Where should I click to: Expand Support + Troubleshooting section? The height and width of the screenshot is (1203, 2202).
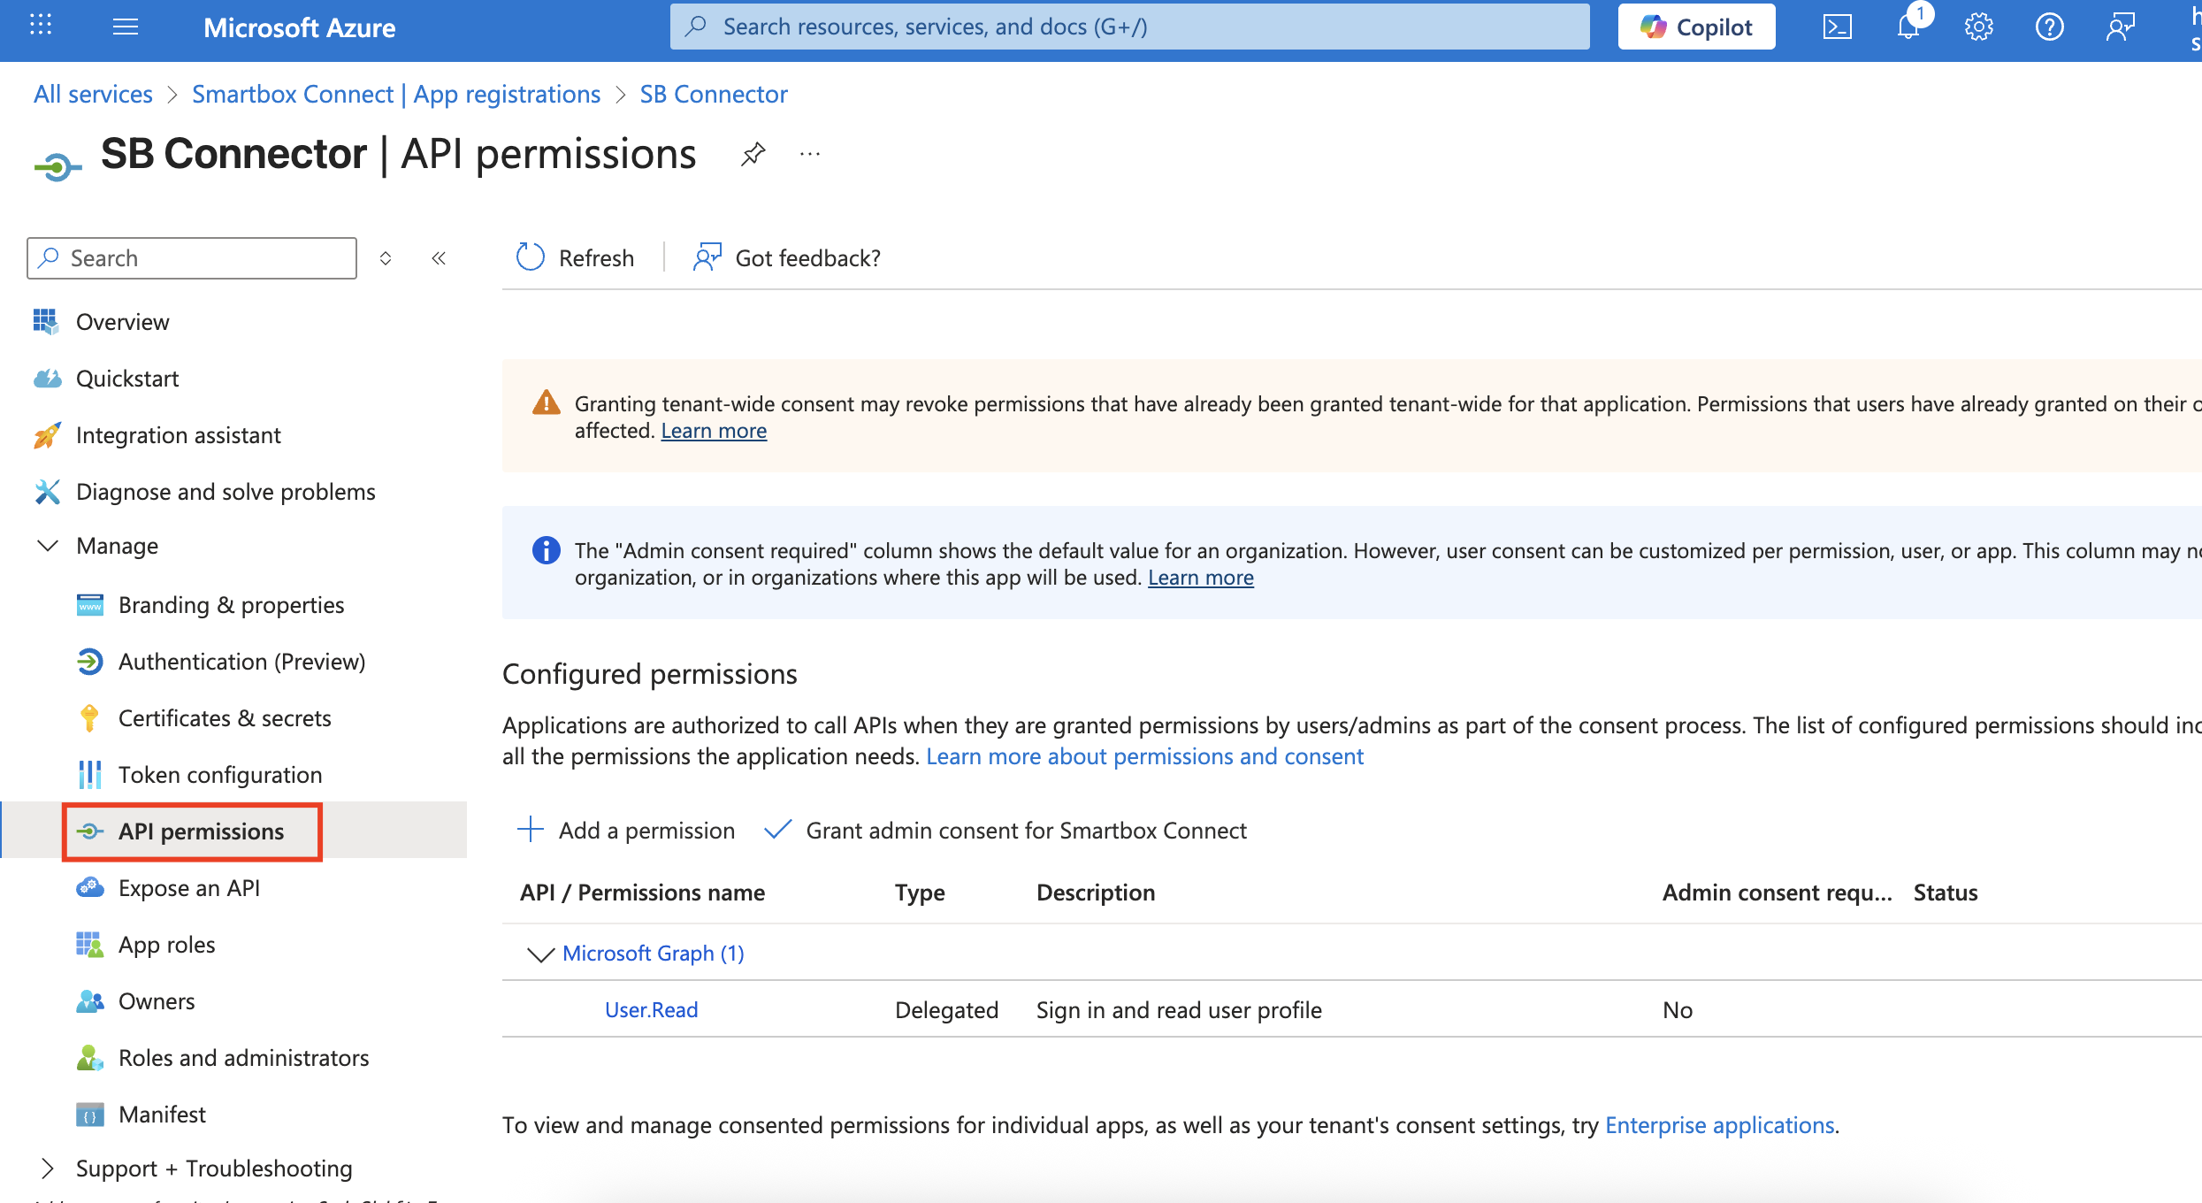48,1169
